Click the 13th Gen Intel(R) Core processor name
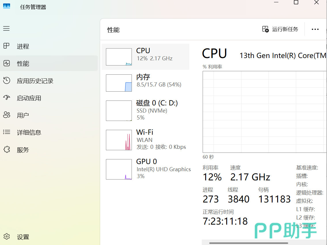 [x=283, y=55]
